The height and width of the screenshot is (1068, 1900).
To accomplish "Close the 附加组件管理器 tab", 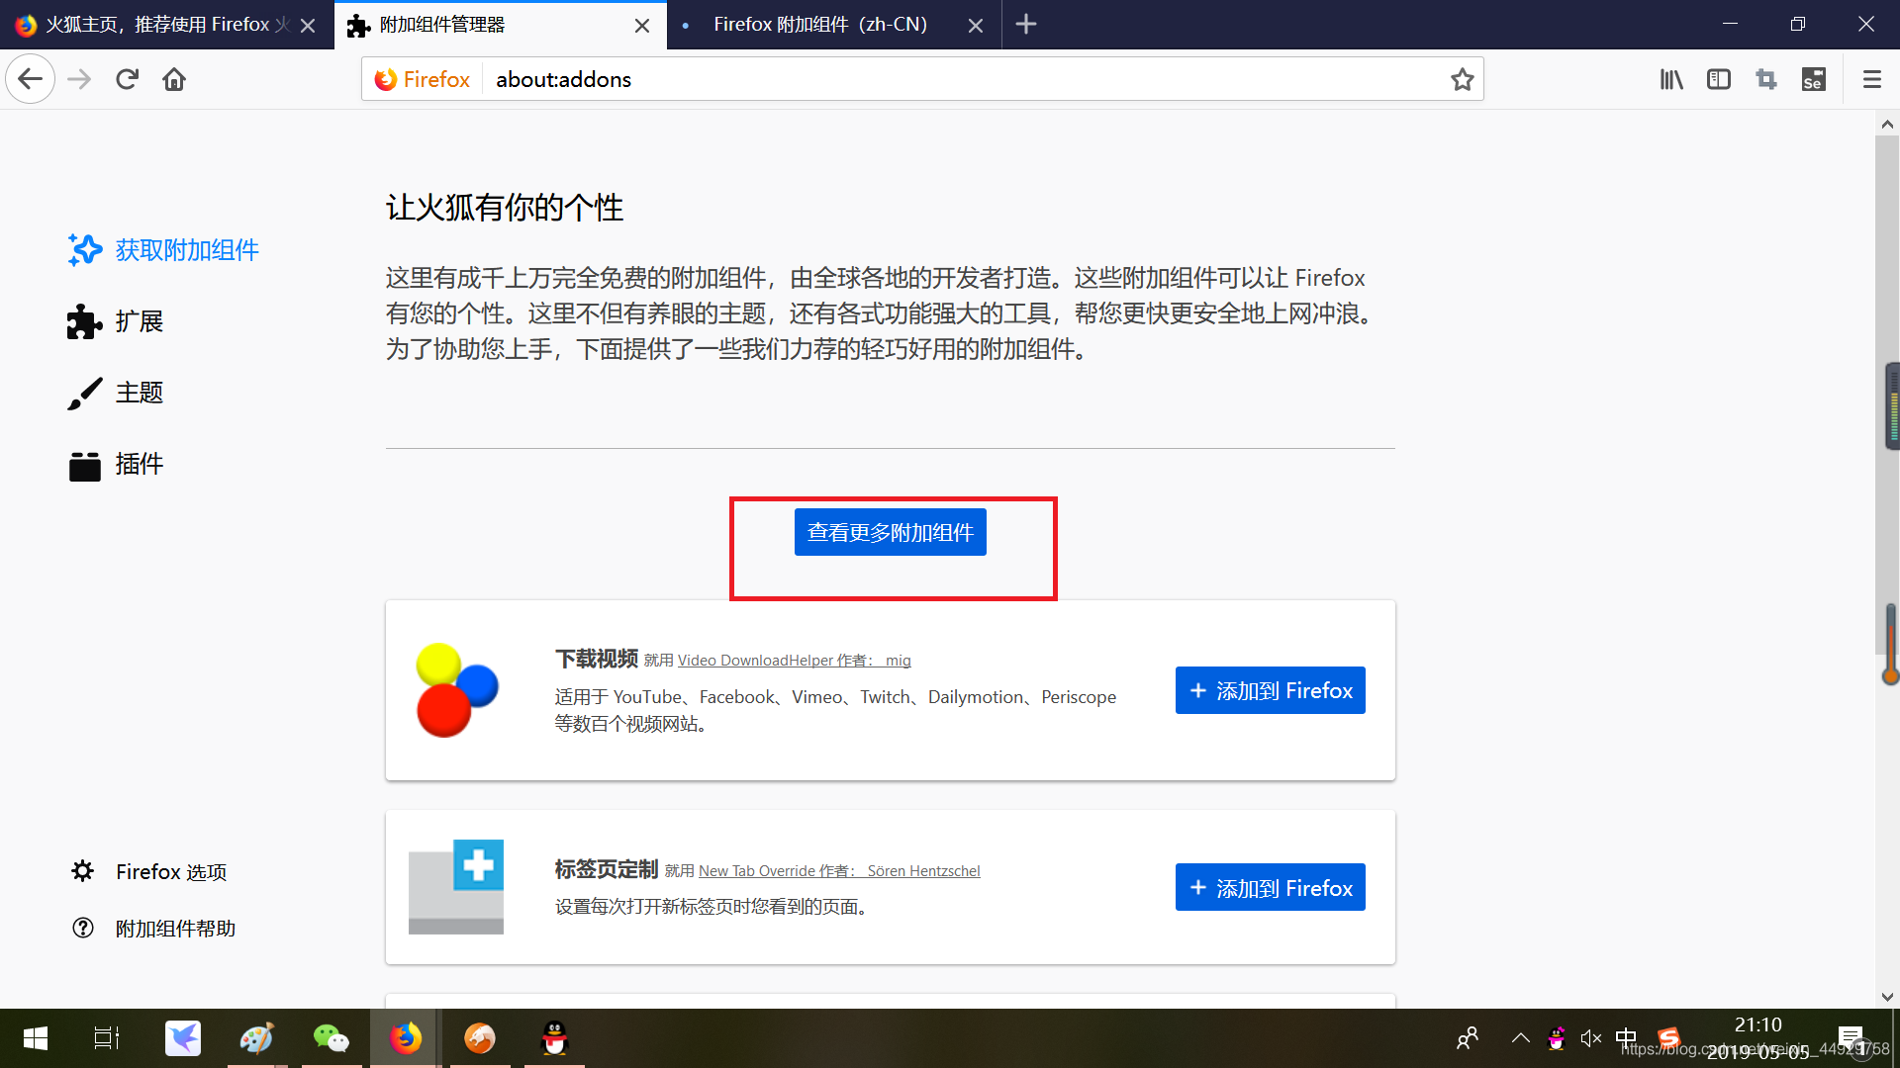I will (642, 26).
